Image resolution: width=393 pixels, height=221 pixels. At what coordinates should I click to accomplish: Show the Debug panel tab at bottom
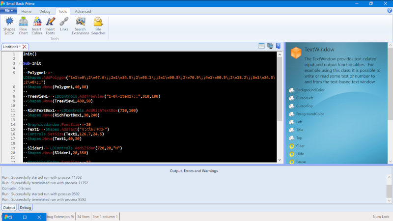coord(26,207)
